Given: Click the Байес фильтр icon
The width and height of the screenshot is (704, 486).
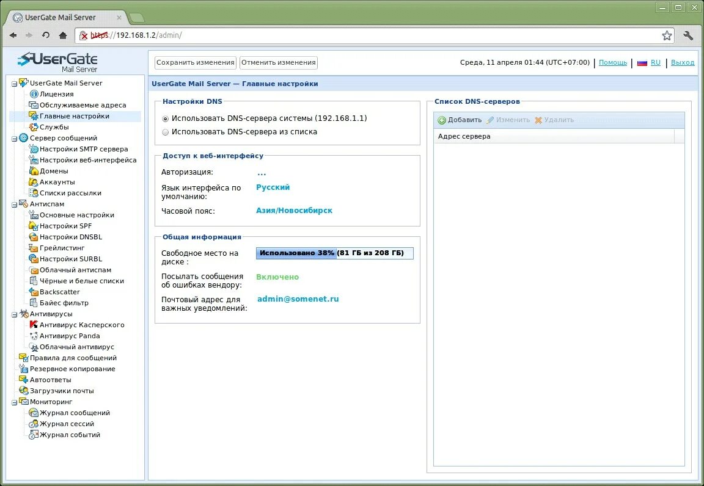Looking at the screenshot, I should click(x=34, y=303).
